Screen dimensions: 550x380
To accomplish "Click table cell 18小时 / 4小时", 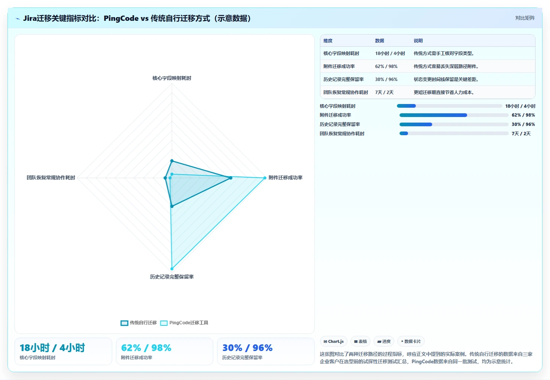I will pos(390,53).
